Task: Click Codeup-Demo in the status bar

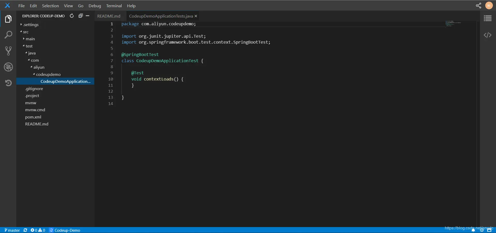Action: point(68,230)
